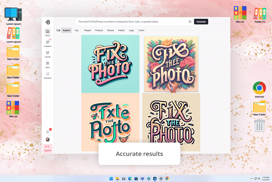Open the taskbar clock and date

click(266, 179)
